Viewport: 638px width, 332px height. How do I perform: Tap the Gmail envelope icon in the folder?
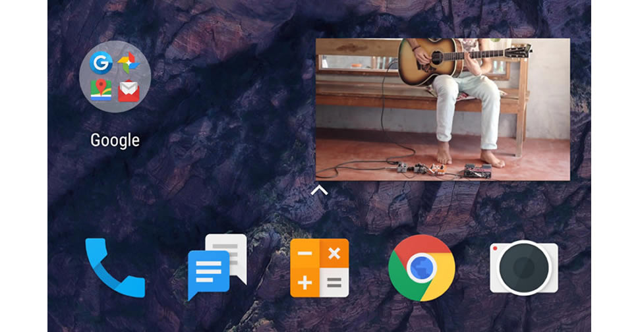tap(129, 91)
